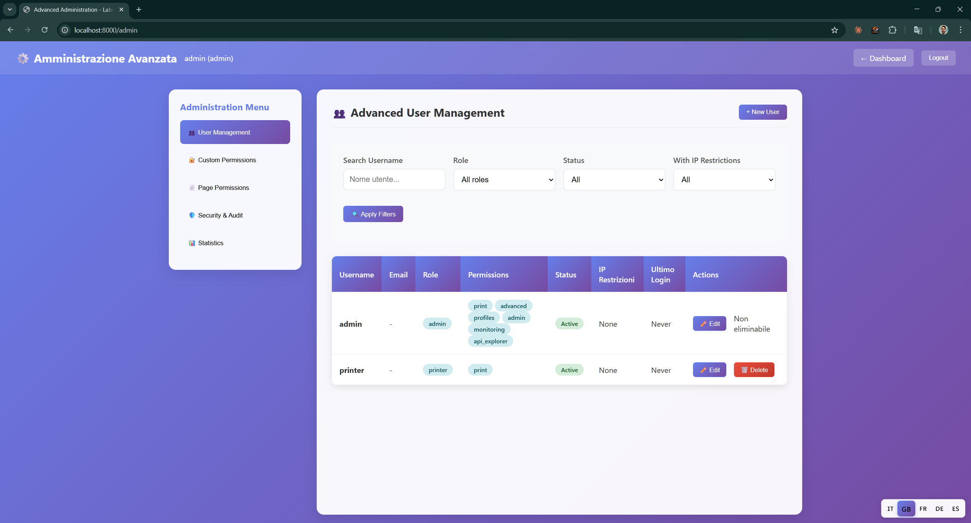Viewport: 971px width, 523px height.
Task: Switch language to ES
Action: [x=955, y=509]
